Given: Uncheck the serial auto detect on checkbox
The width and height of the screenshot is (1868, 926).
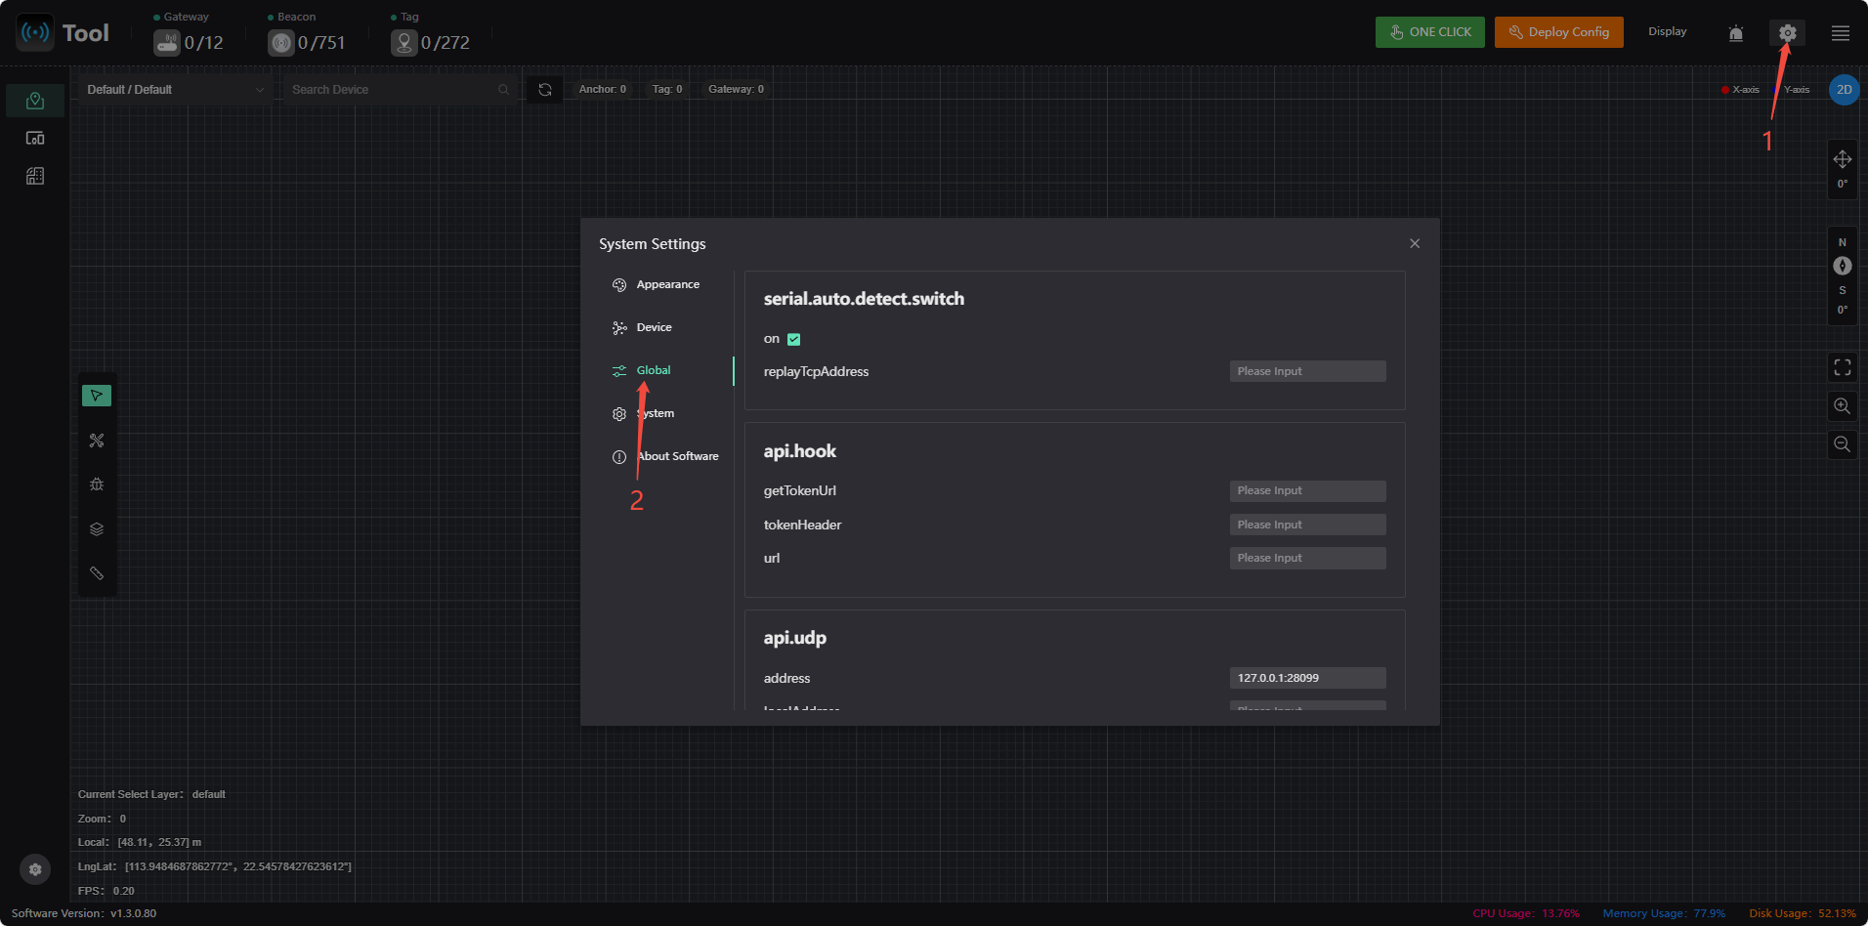Looking at the screenshot, I should tap(793, 339).
